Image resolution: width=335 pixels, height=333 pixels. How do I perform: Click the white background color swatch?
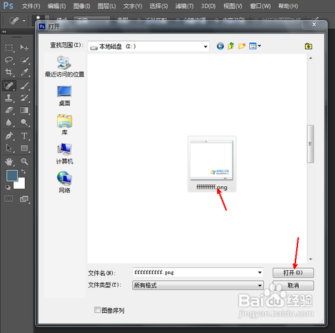point(21,185)
